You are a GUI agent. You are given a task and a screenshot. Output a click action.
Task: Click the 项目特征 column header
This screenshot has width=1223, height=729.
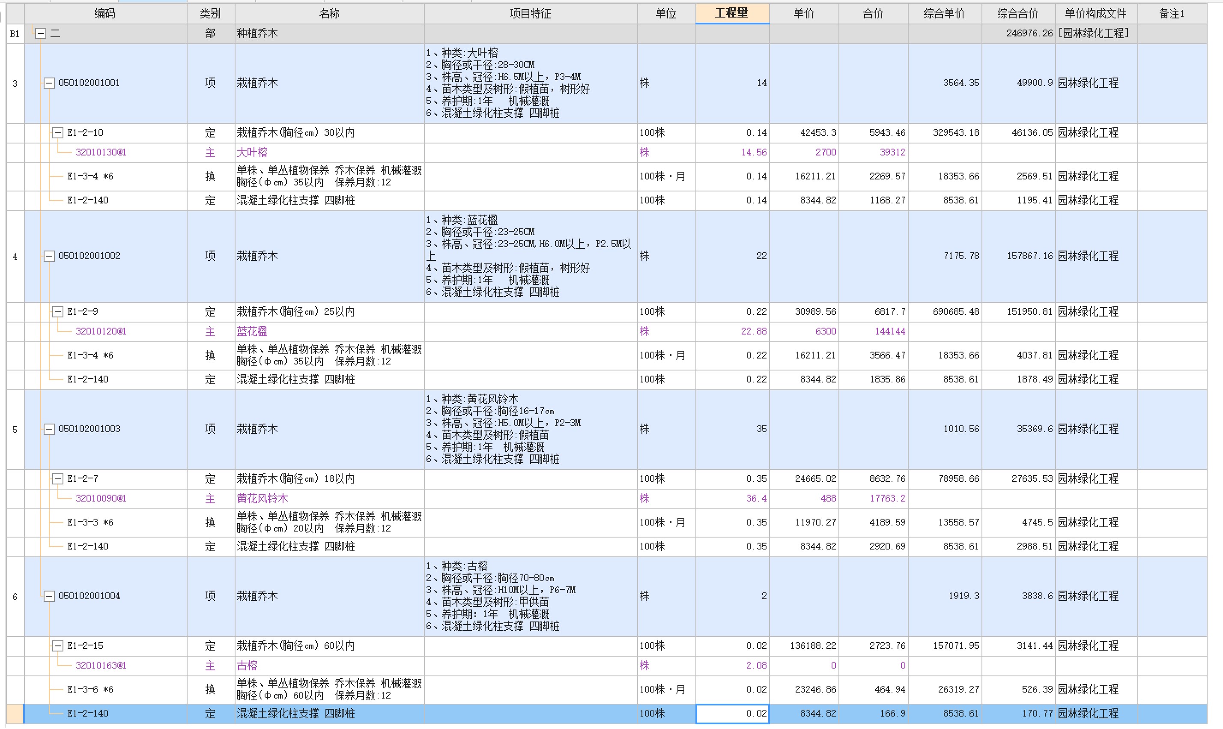(x=530, y=14)
